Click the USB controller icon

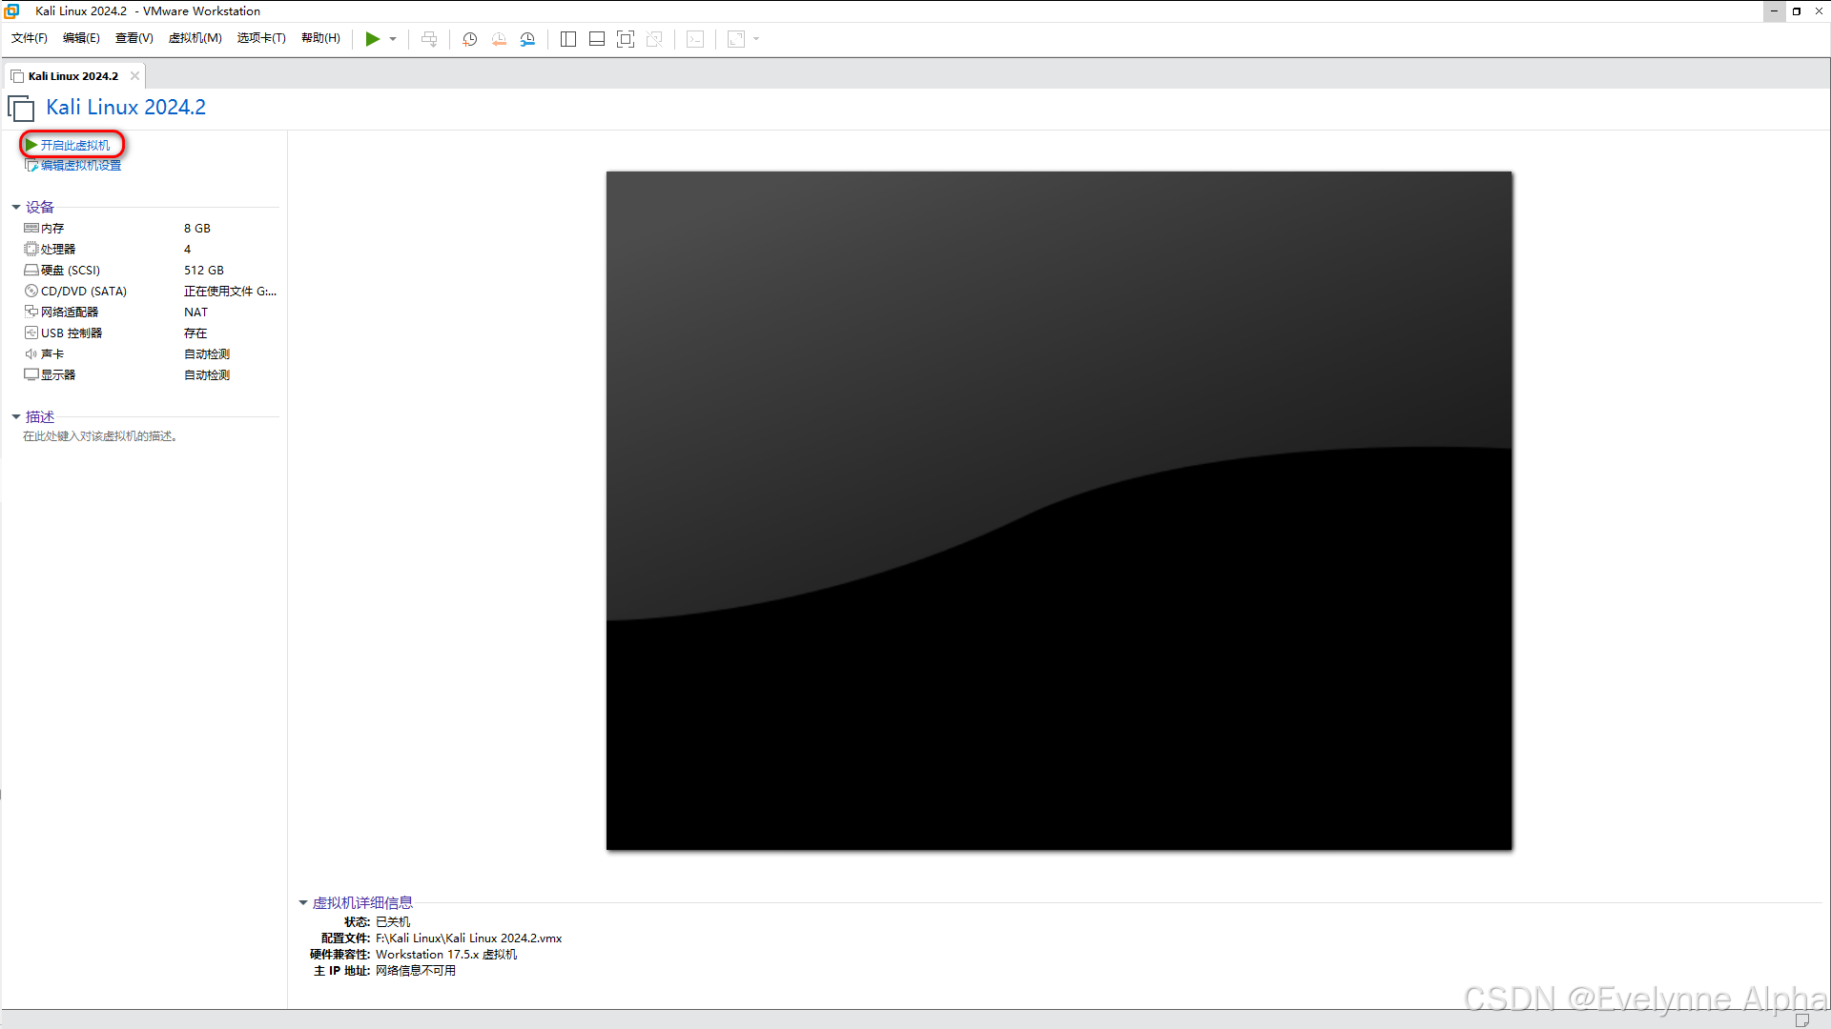click(x=31, y=333)
